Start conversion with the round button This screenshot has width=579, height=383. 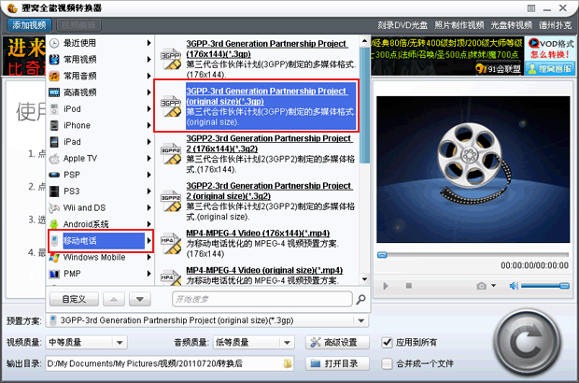coord(527,344)
